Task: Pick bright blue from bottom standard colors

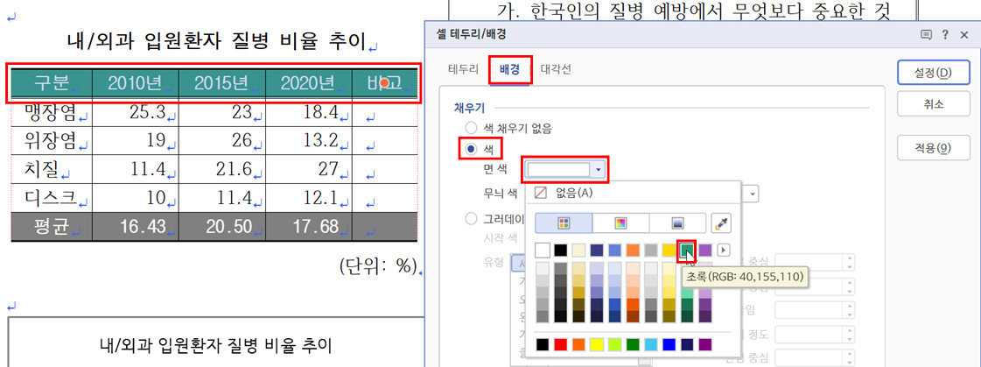Action: pyautogui.click(x=669, y=344)
